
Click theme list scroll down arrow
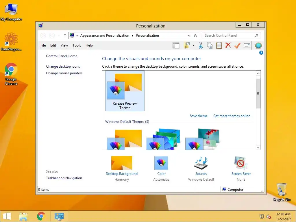click(258, 148)
